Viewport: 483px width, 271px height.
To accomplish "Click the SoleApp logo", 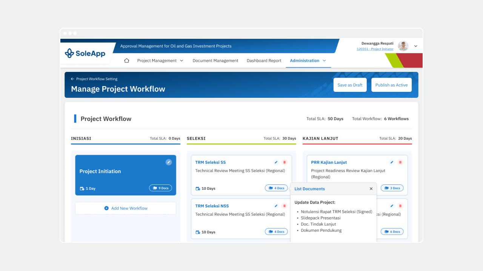I will click(85, 53).
